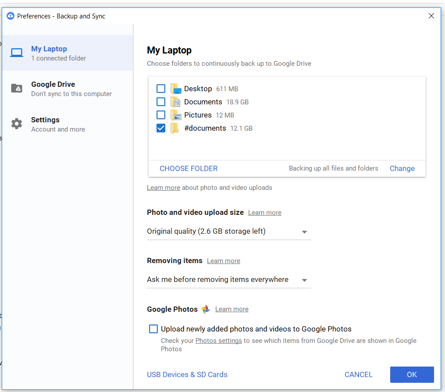Click the CHOOSE FOLDER button

[x=189, y=168]
